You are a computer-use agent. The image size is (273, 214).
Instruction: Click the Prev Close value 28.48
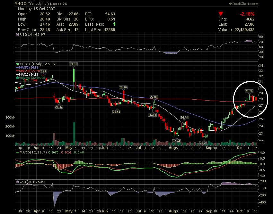[x=45, y=30]
